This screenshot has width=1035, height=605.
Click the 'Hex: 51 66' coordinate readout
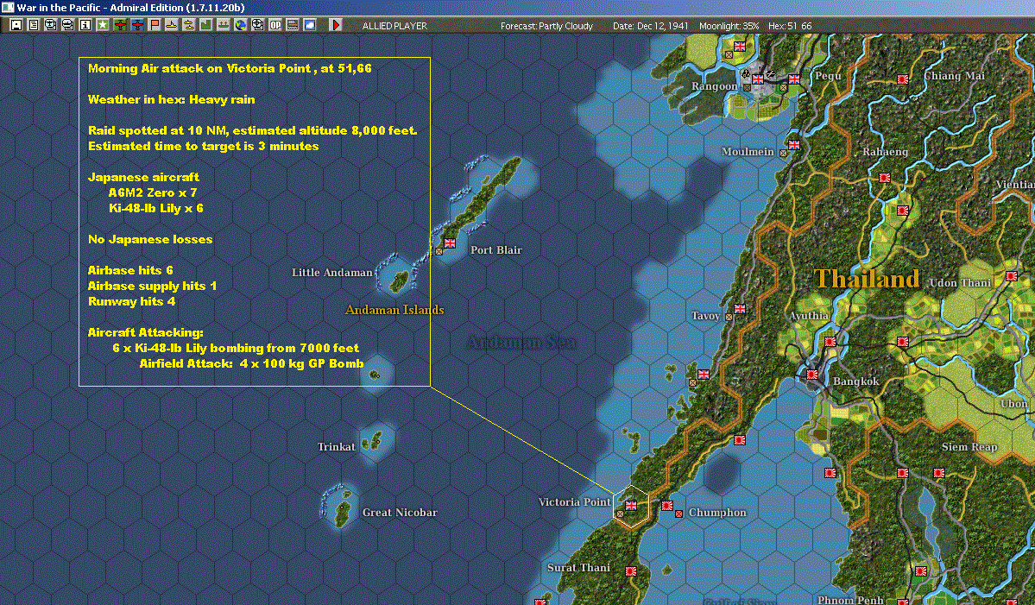pyautogui.click(x=790, y=26)
